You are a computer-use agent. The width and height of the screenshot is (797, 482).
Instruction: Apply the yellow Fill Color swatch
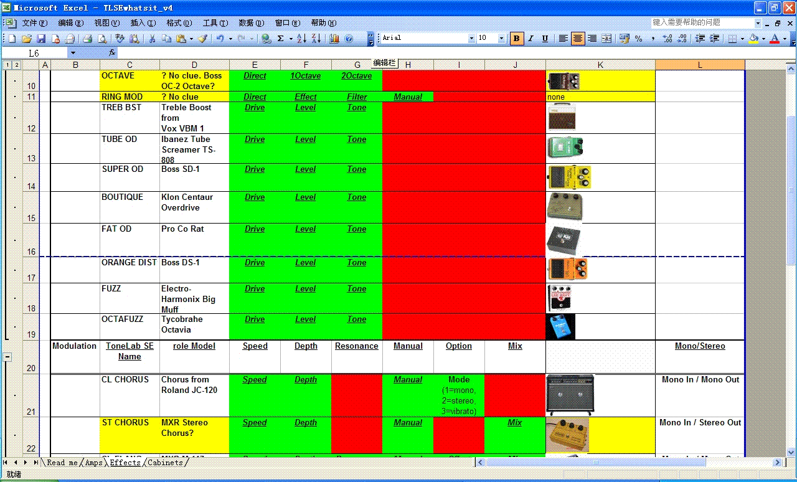(x=754, y=39)
